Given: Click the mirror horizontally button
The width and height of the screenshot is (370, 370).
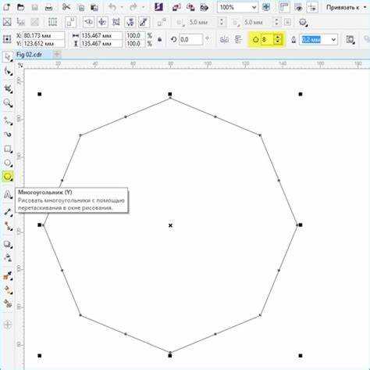Looking at the screenshot, I should tap(224, 40).
